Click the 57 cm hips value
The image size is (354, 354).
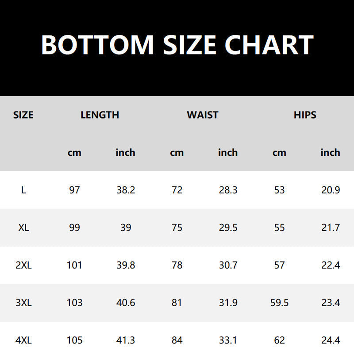click(279, 265)
